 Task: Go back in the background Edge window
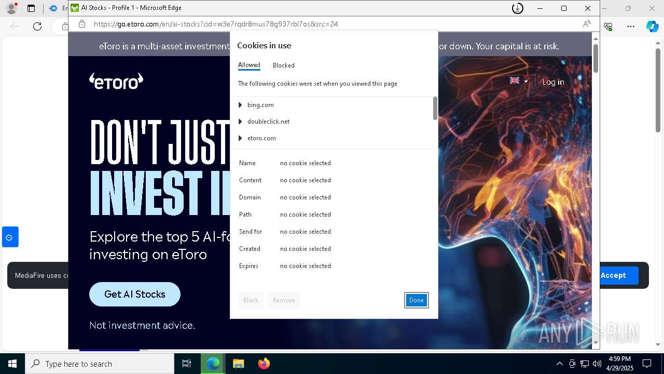click(15, 26)
